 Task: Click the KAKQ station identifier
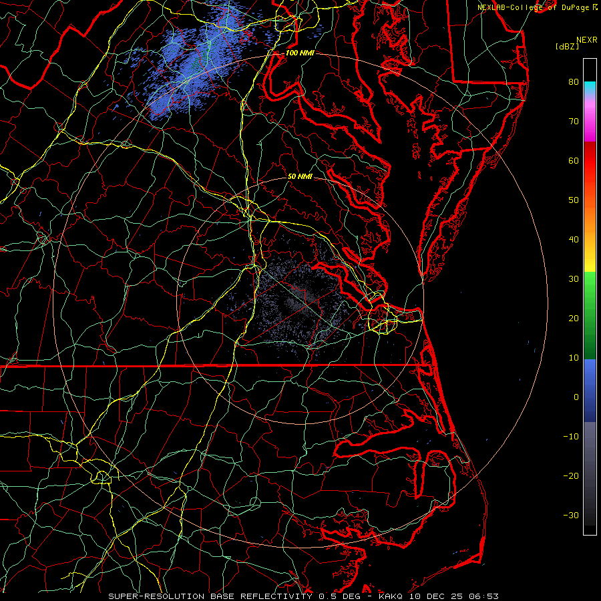(x=391, y=596)
